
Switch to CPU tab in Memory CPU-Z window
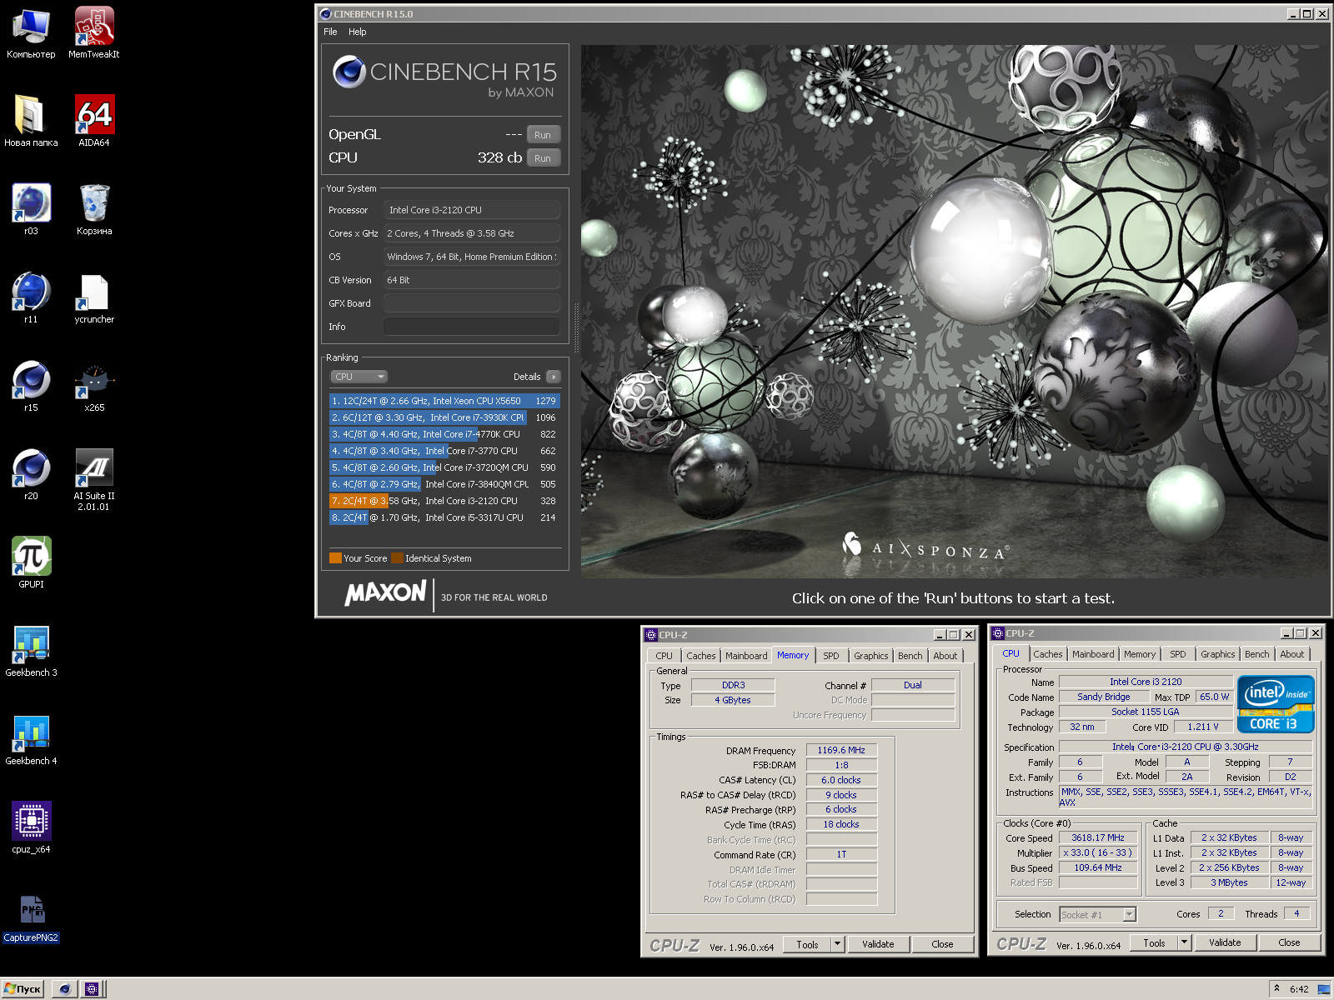point(664,656)
